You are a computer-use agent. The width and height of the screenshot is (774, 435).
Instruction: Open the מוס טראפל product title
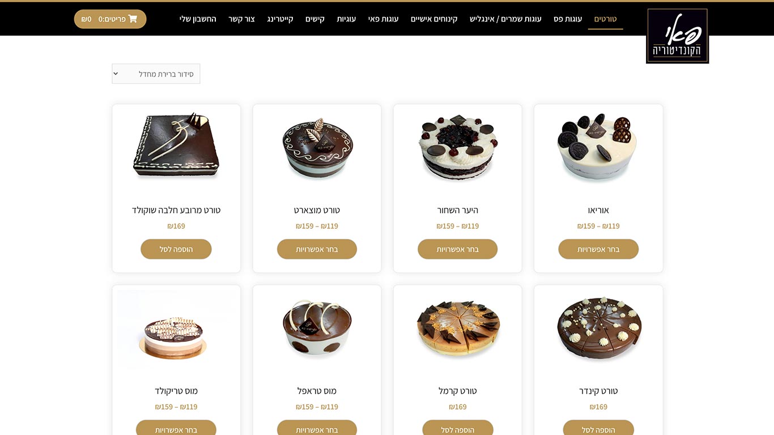[x=317, y=391]
